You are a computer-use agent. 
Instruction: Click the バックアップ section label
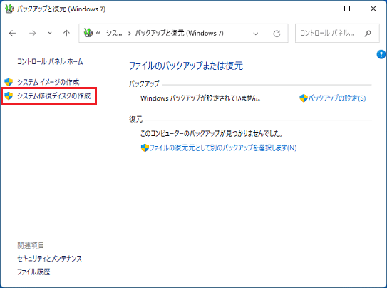click(144, 83)
